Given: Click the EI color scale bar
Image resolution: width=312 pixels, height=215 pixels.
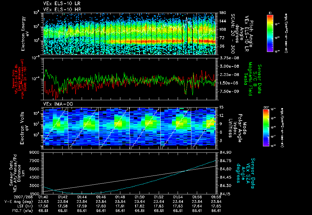Looking at the screenshot, I should (270, 33).
